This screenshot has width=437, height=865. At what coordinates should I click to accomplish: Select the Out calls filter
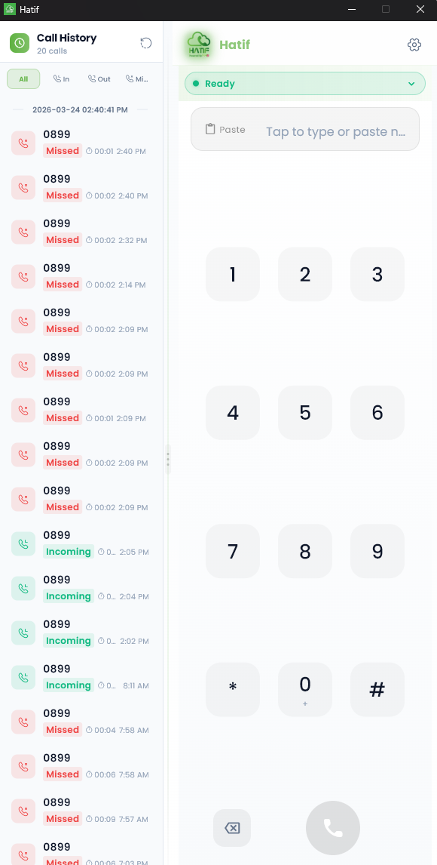pyautogui.click(x=99, y=78)
